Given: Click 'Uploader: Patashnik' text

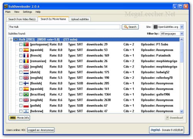Looking at the screenshot, I should 156,56.
